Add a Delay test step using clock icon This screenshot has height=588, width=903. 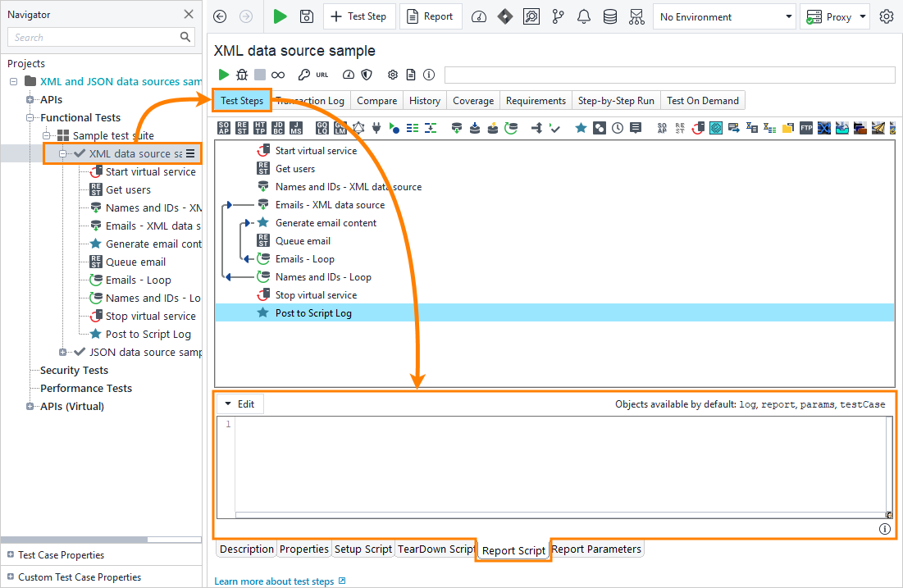tap(618, 128)
